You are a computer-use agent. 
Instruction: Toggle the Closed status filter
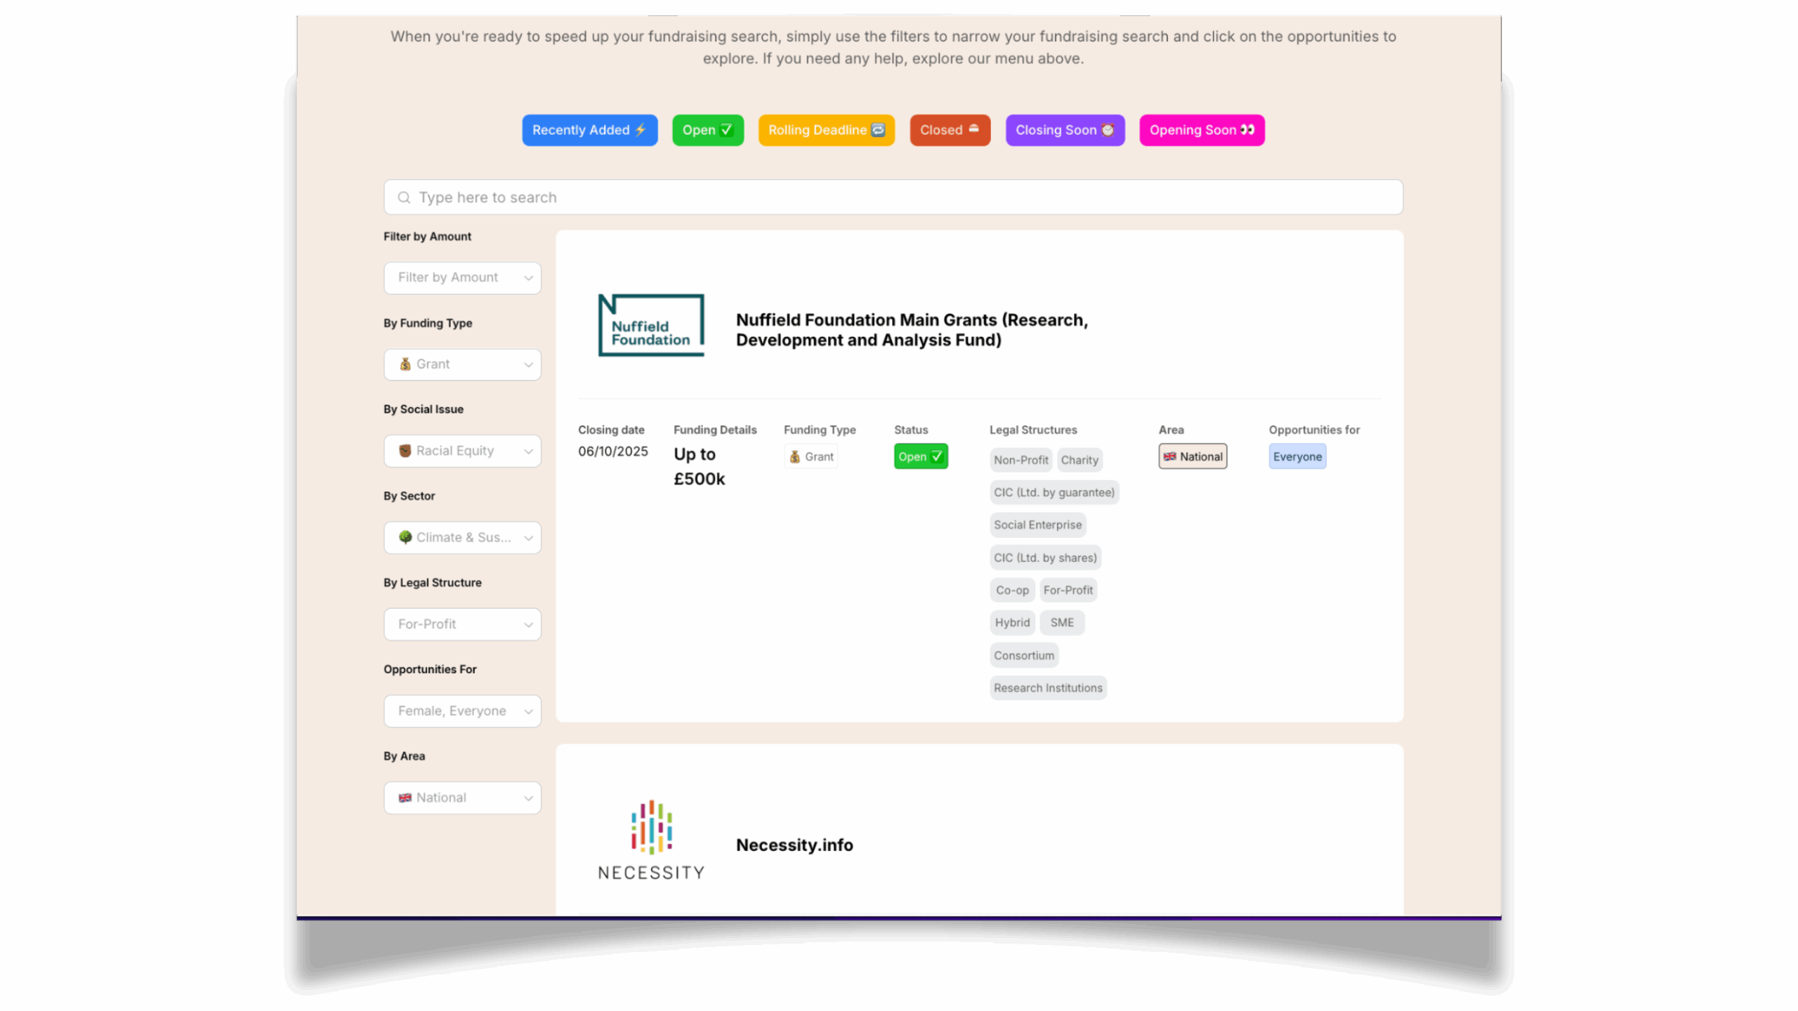(x=950, y=131)
